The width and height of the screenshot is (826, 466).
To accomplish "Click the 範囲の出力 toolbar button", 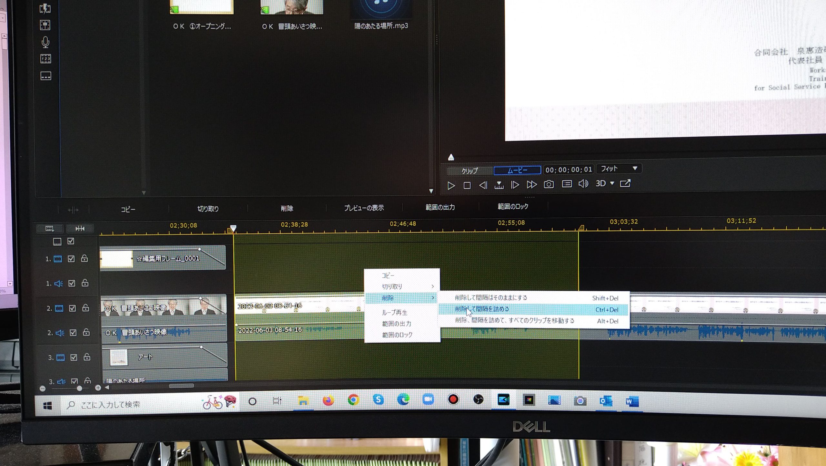I will 440,207.
